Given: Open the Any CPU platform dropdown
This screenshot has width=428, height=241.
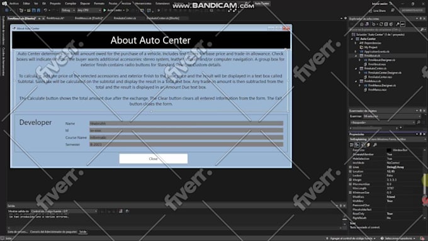Looking at the screenshot, I should [89, 10].
